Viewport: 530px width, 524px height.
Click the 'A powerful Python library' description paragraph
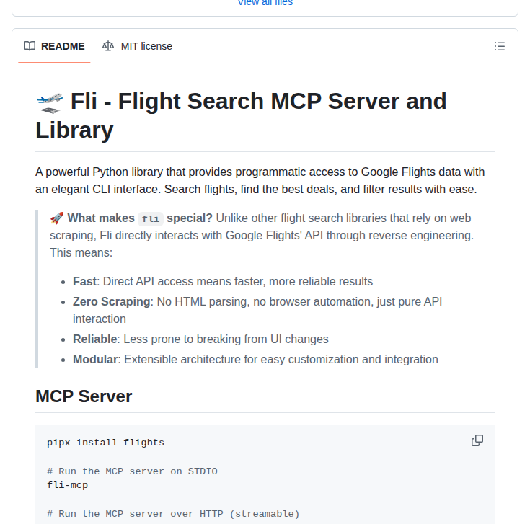pyautogui.click(x=260, y=180)
